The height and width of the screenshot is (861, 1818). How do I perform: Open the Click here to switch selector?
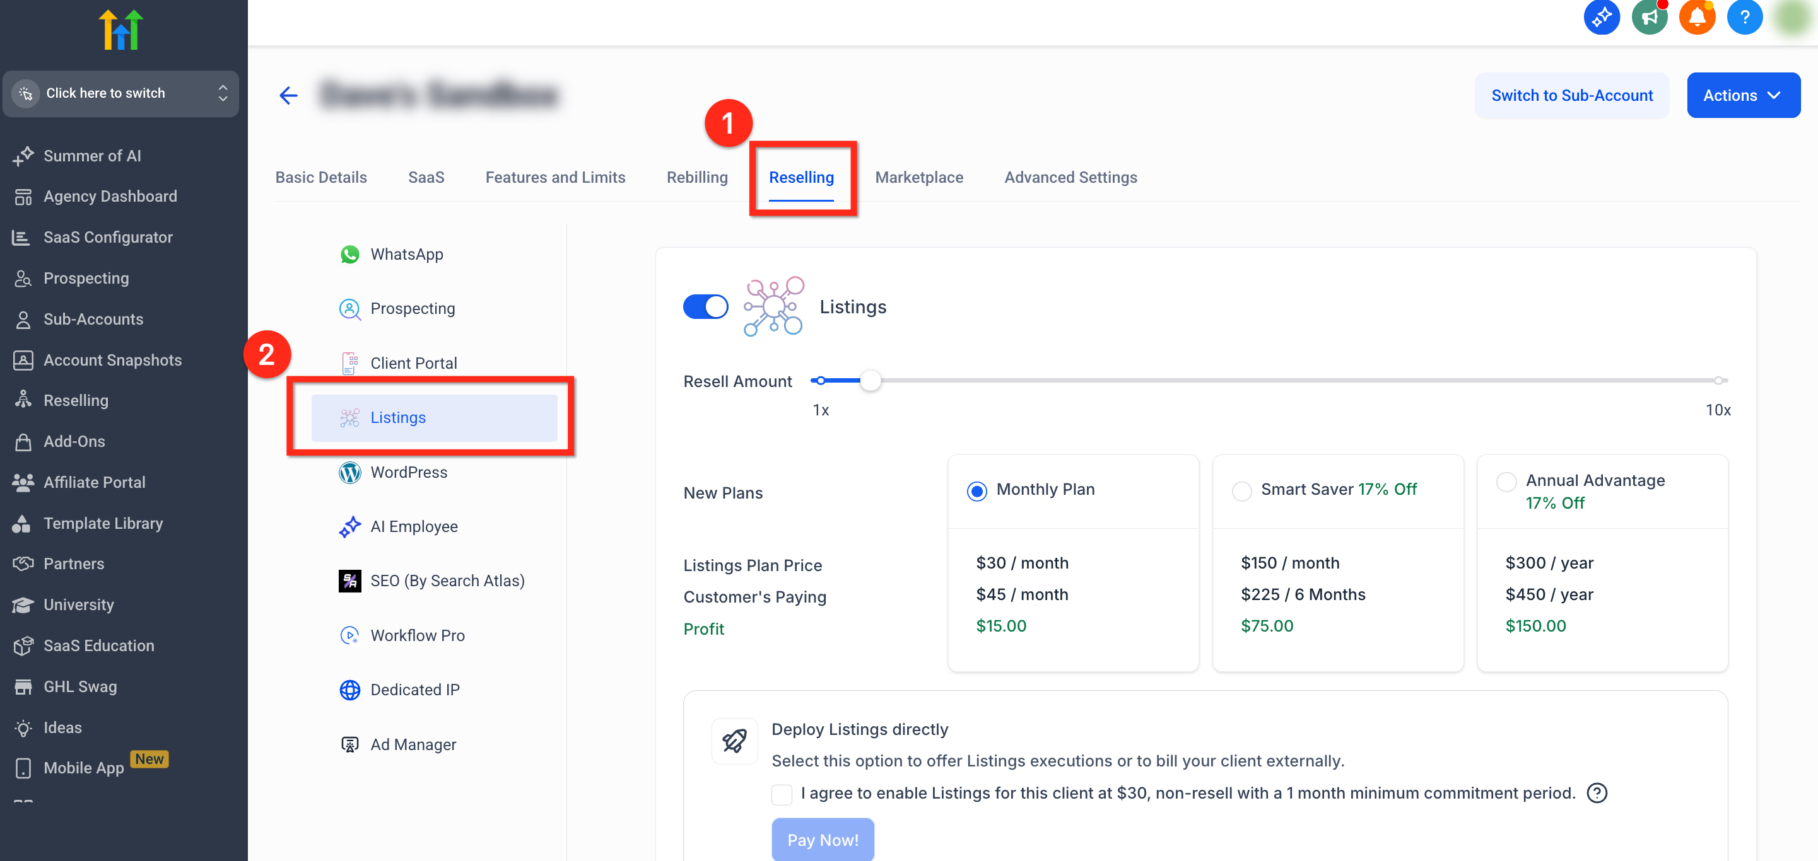pos(120,93)
